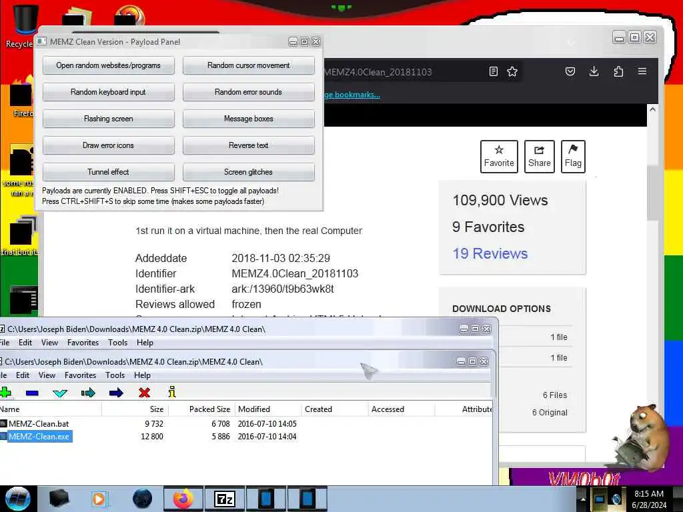Toggle Reverse text payload
This screenshot has width=683, height=512.
[x=248, y=145]
